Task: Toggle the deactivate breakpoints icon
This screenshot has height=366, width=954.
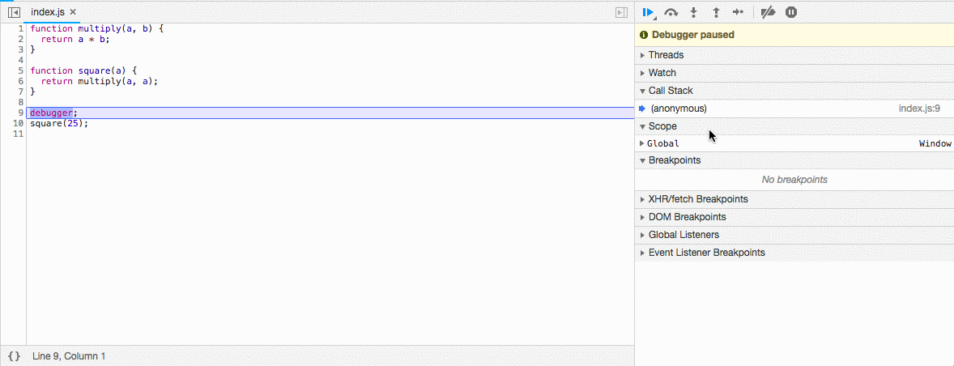Action: pyautogui.click(x=769, y=12)
